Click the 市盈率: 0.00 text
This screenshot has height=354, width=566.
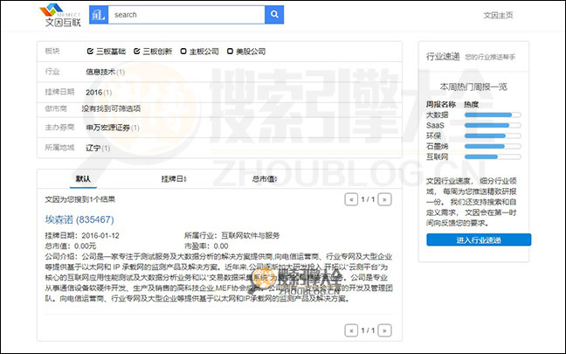206,246
